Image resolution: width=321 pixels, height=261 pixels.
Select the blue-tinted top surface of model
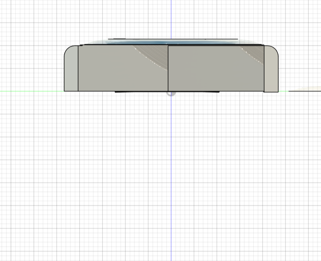point(170,42)
